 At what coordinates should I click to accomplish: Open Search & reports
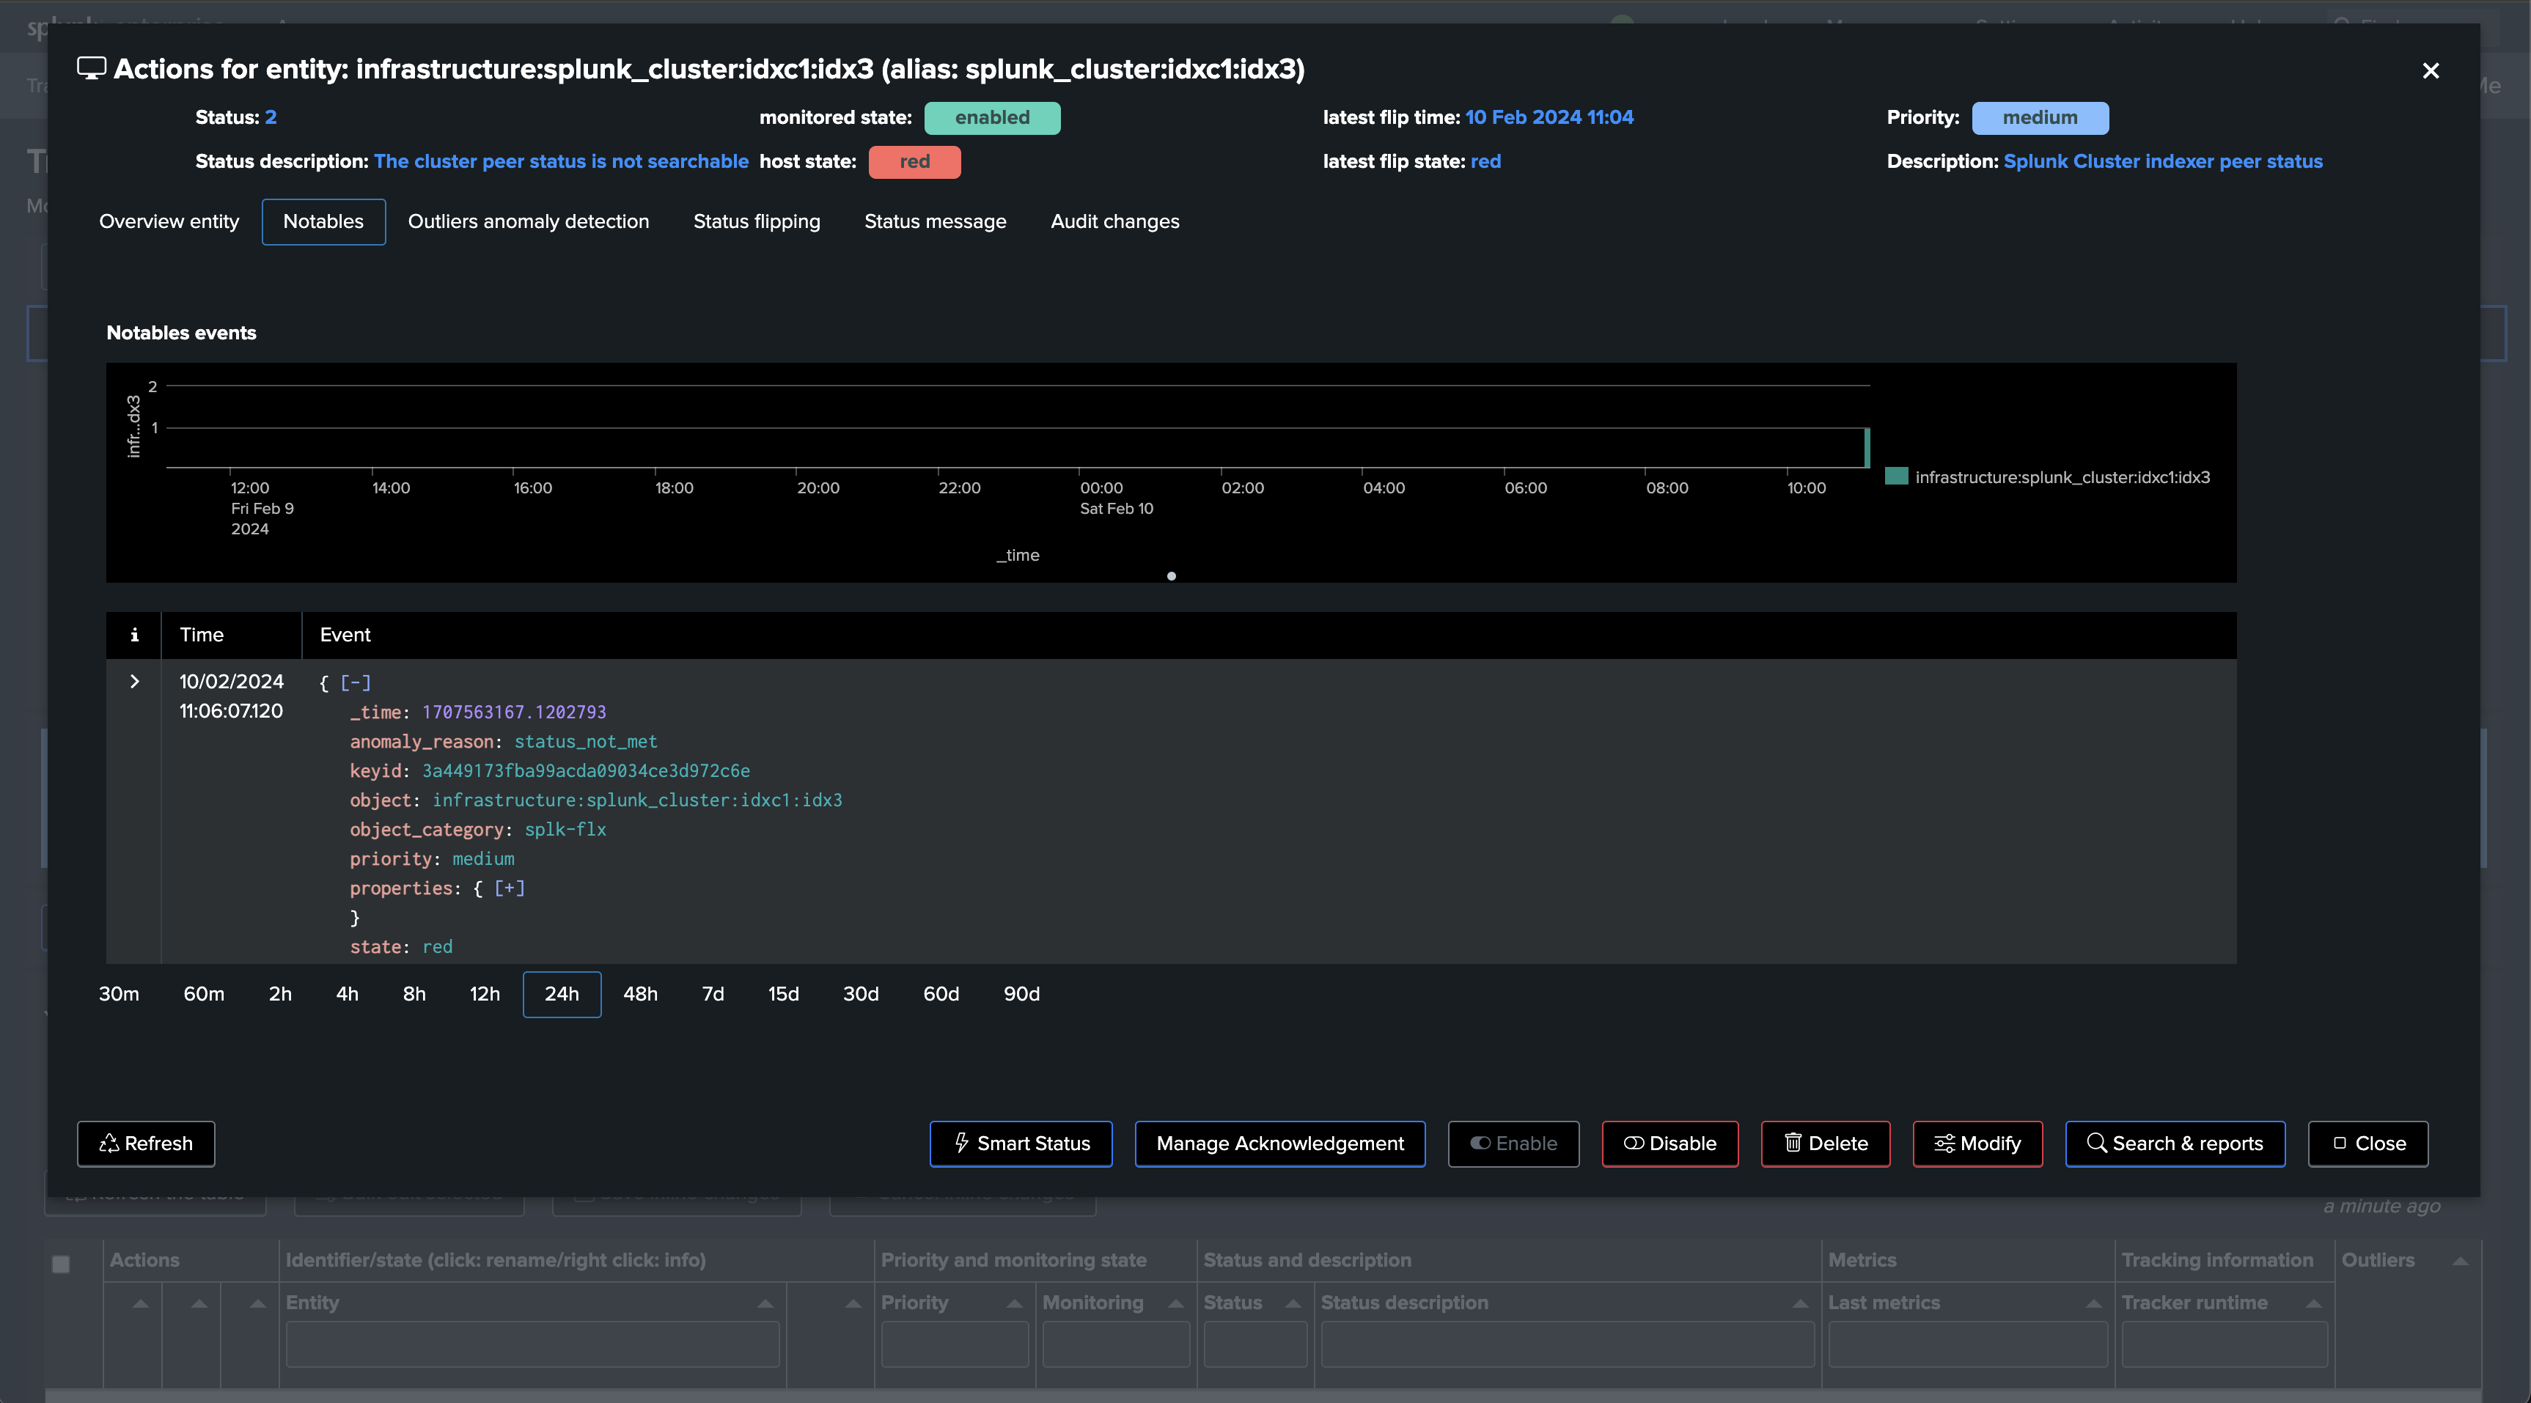(2175, 1144)
